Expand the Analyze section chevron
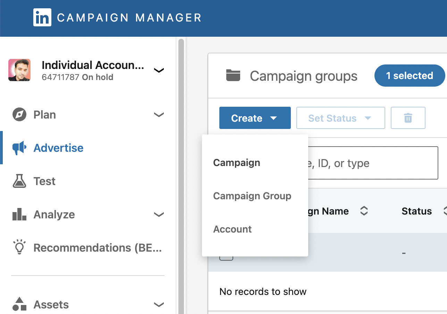The height and width of the screenshot is (314, 447). pyautogui.click(x=159, y=215)
